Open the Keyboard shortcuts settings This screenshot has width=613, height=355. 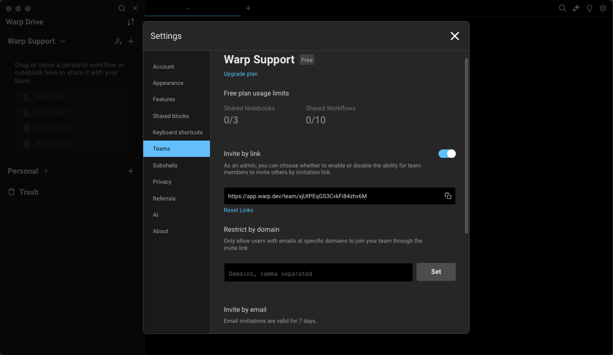click(x=177, y=132)
